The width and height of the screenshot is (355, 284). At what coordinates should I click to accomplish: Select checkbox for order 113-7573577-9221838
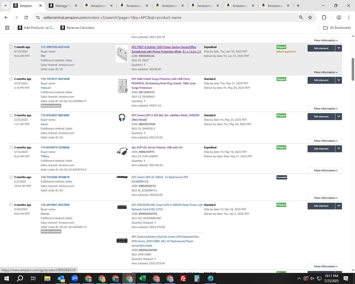point(11,79)
